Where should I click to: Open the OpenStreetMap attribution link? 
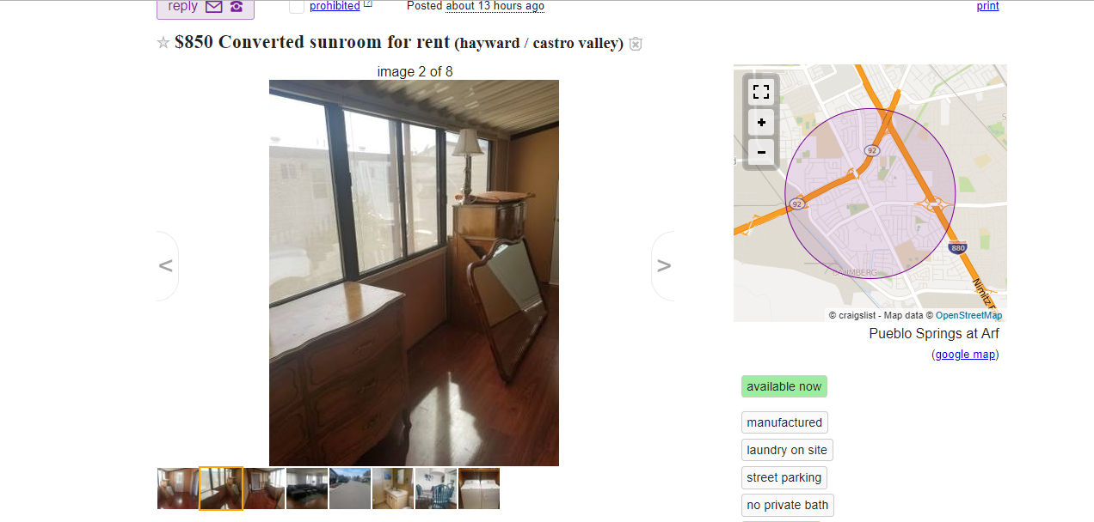(x=968, y=315)
